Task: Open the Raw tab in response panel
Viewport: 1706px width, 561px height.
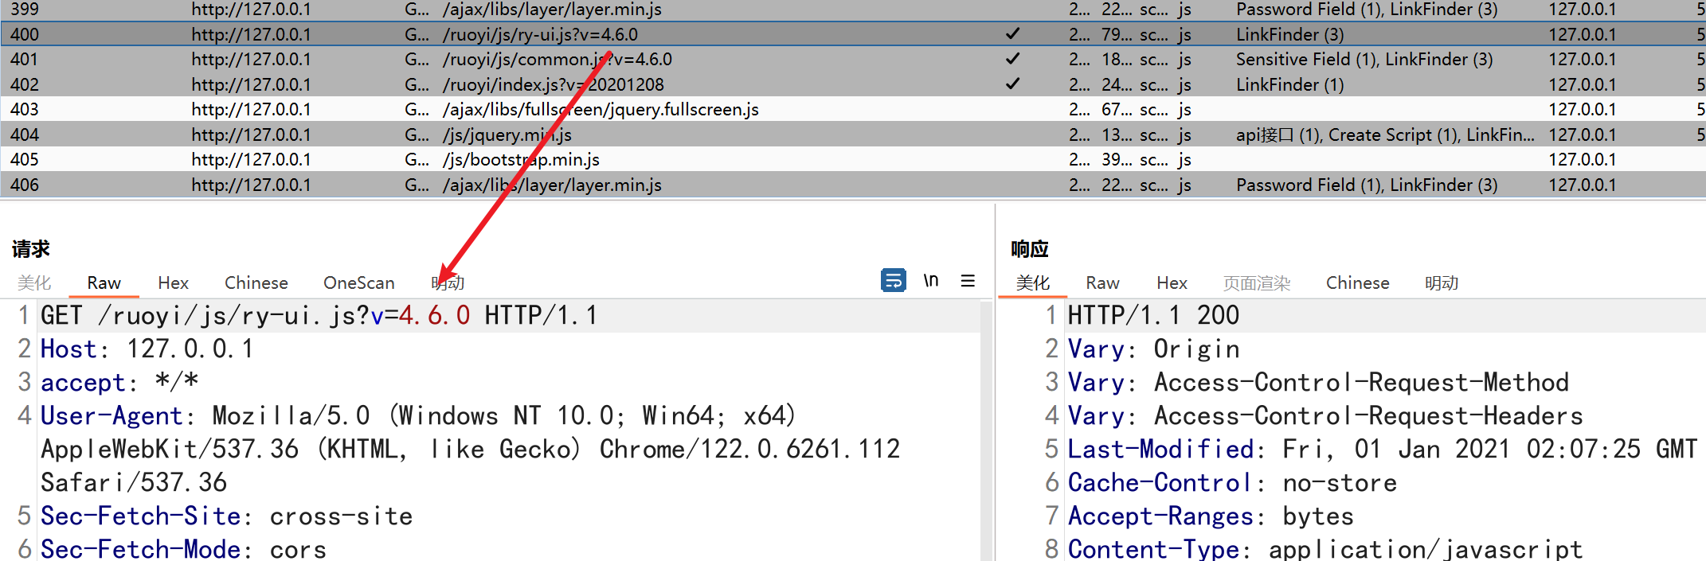Action: [x=1102, y=283]
